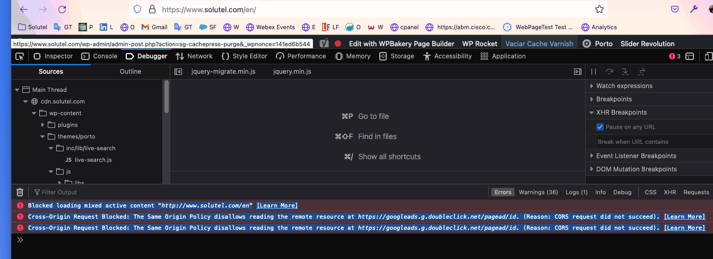Screen dimensions: 713x259
Task: Switch to the Network tab
Action: tap(194, 56)
